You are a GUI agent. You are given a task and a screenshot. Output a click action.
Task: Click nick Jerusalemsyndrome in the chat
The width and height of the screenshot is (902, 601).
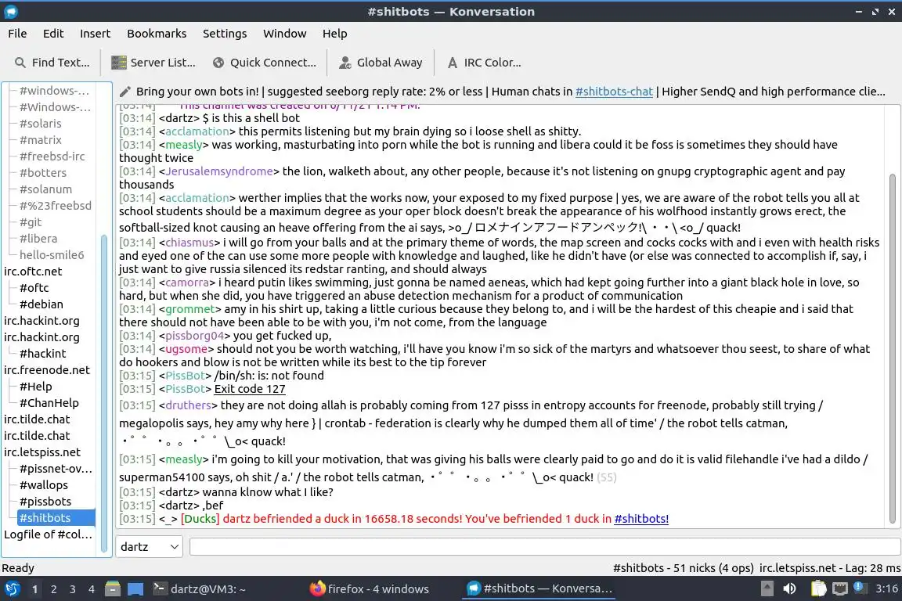pos(219,171)
